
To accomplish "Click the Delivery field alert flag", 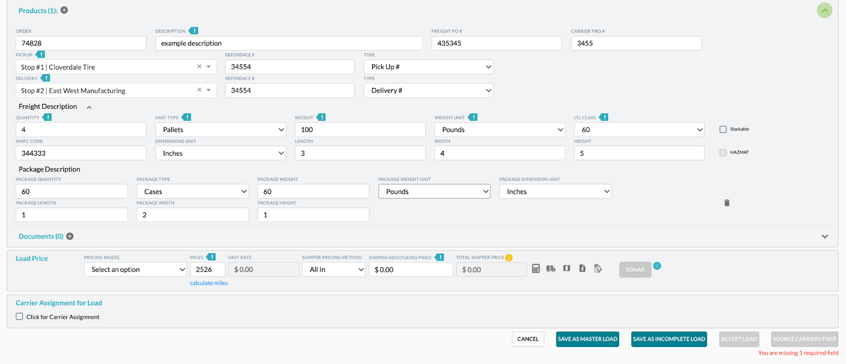I will click(x=45, y=78).
